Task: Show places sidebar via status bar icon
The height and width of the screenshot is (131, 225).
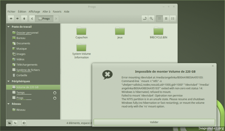Action: (10, 123)
